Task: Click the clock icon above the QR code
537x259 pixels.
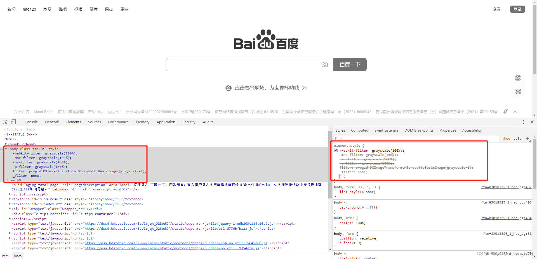Action: pyautogui.click(x=518, y=78)
